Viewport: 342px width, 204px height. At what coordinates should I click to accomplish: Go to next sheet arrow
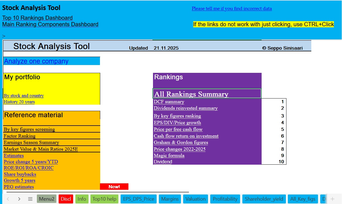point(19,199)
